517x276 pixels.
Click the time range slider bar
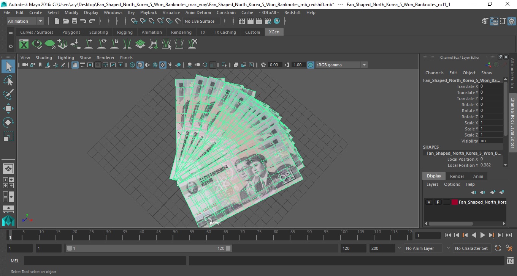point(149,248)
